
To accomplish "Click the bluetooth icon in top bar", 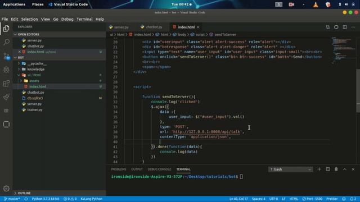I will coord(340,4).
